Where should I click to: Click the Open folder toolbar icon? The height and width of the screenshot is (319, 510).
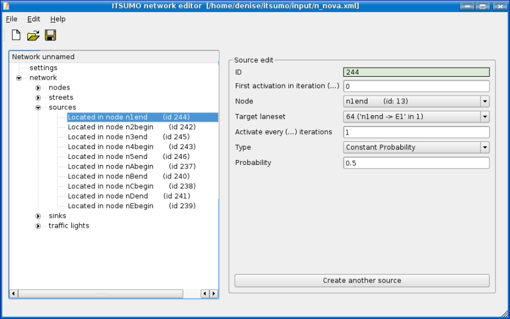click(33, 35)
